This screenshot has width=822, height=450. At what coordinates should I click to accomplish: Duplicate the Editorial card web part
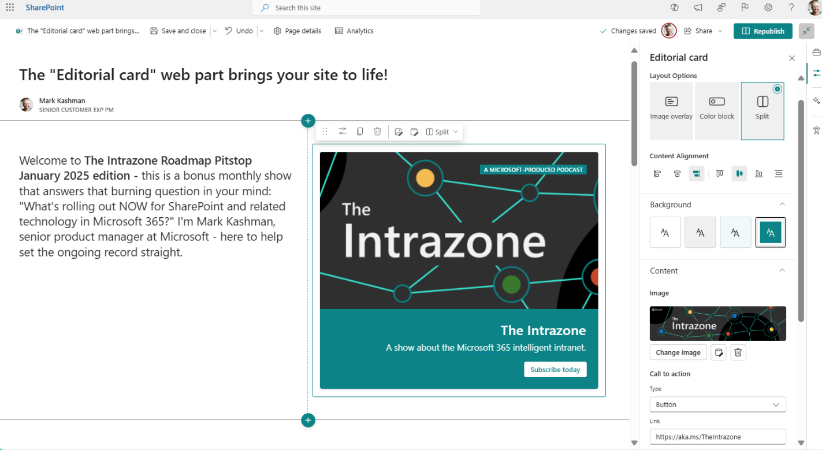point(360,132)
